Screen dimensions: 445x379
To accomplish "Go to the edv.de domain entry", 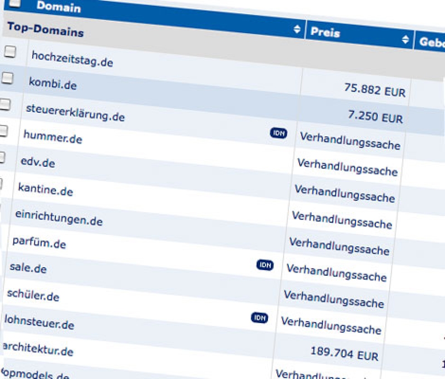I will [38, 162].
